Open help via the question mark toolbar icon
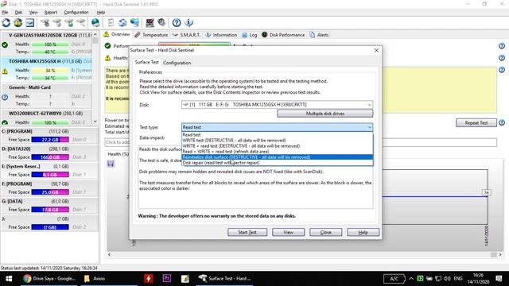 pos(177,23)
